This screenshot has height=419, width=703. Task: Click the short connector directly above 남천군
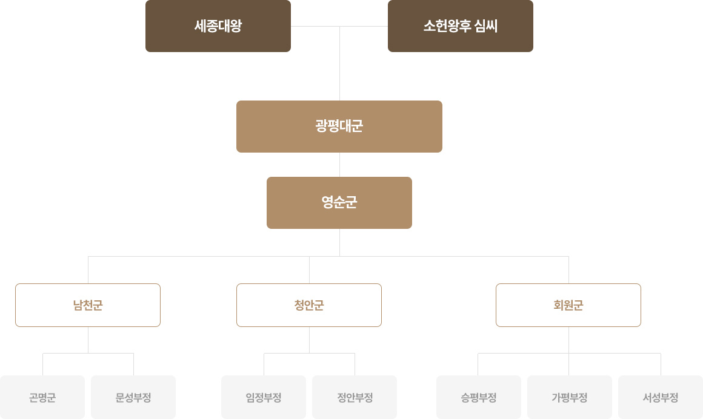(x=88, y=270)
